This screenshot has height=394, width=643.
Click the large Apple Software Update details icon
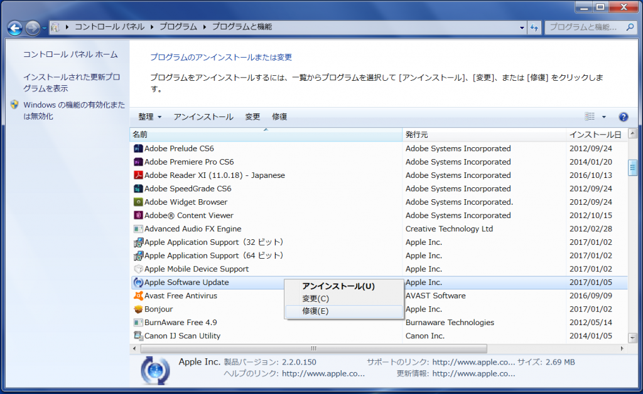click(x=154, y=370)
